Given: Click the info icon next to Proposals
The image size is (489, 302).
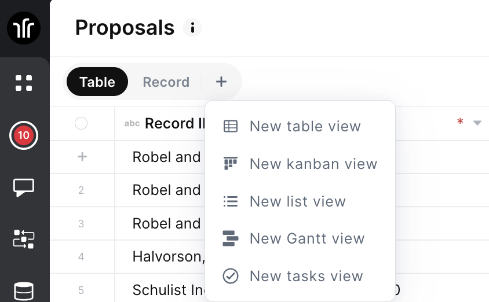Looking at the screenshot, I should click(192, 27).
